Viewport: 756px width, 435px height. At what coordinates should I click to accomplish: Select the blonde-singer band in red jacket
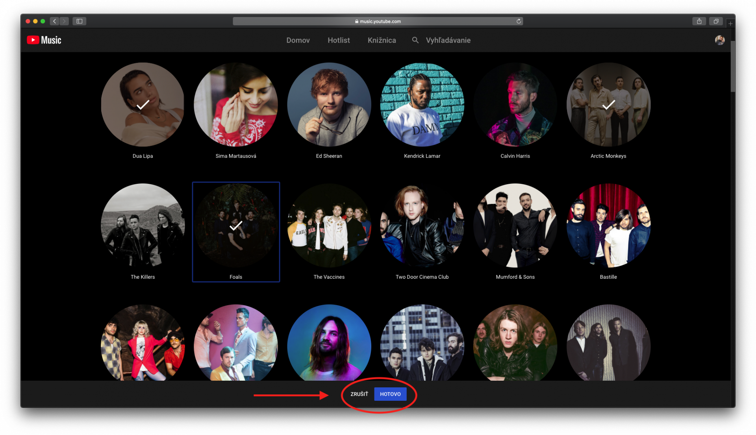143,342
